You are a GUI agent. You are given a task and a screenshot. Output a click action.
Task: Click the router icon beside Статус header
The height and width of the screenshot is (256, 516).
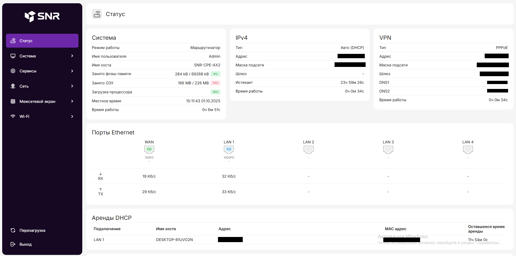[x=97, y=14]
